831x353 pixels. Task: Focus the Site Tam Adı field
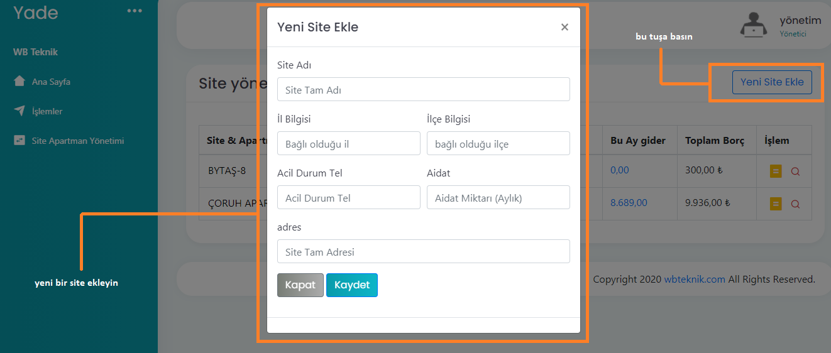click(x=424, y=89)
